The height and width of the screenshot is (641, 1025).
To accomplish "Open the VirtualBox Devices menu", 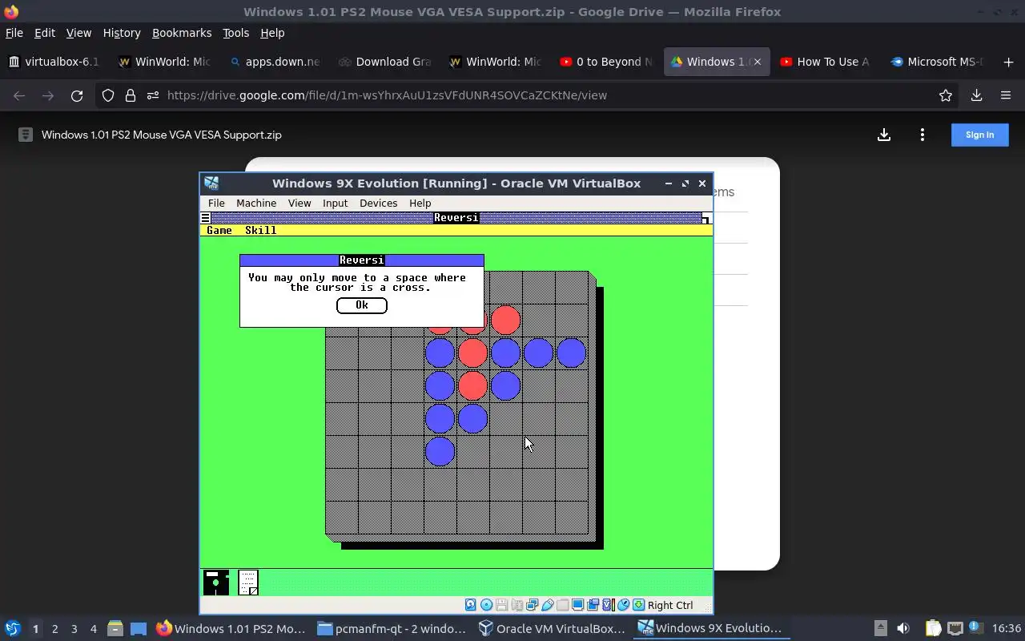I will [378, 204].
